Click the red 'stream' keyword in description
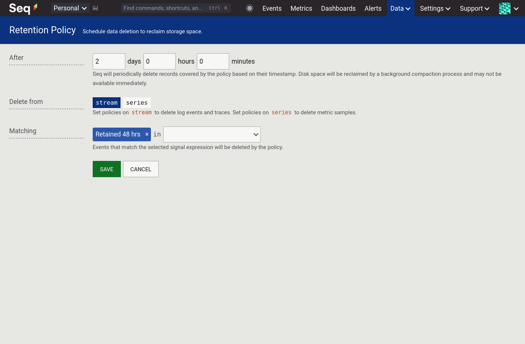 coord(142,112)
